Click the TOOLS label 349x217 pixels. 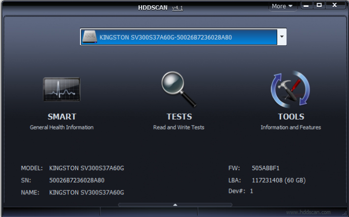(291, 117)
